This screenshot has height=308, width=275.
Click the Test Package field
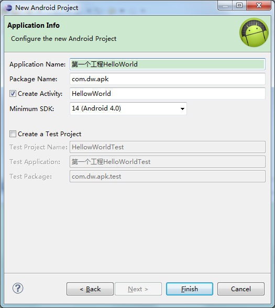click(168, 177)
